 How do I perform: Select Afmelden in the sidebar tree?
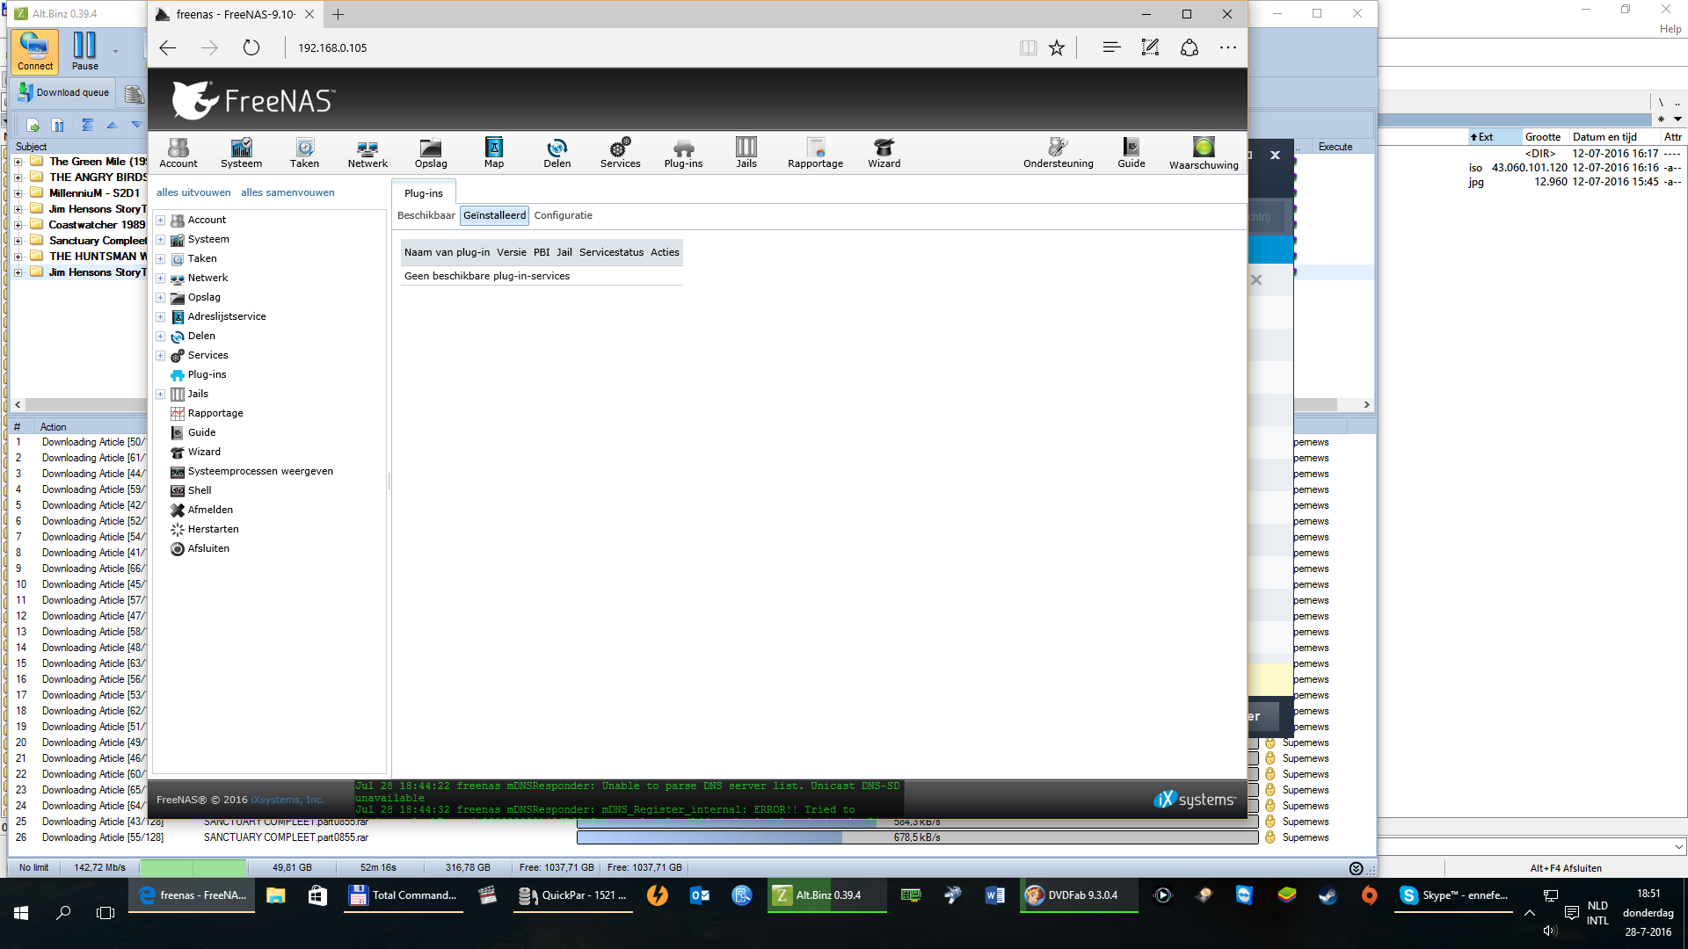[x=210, y=510]
